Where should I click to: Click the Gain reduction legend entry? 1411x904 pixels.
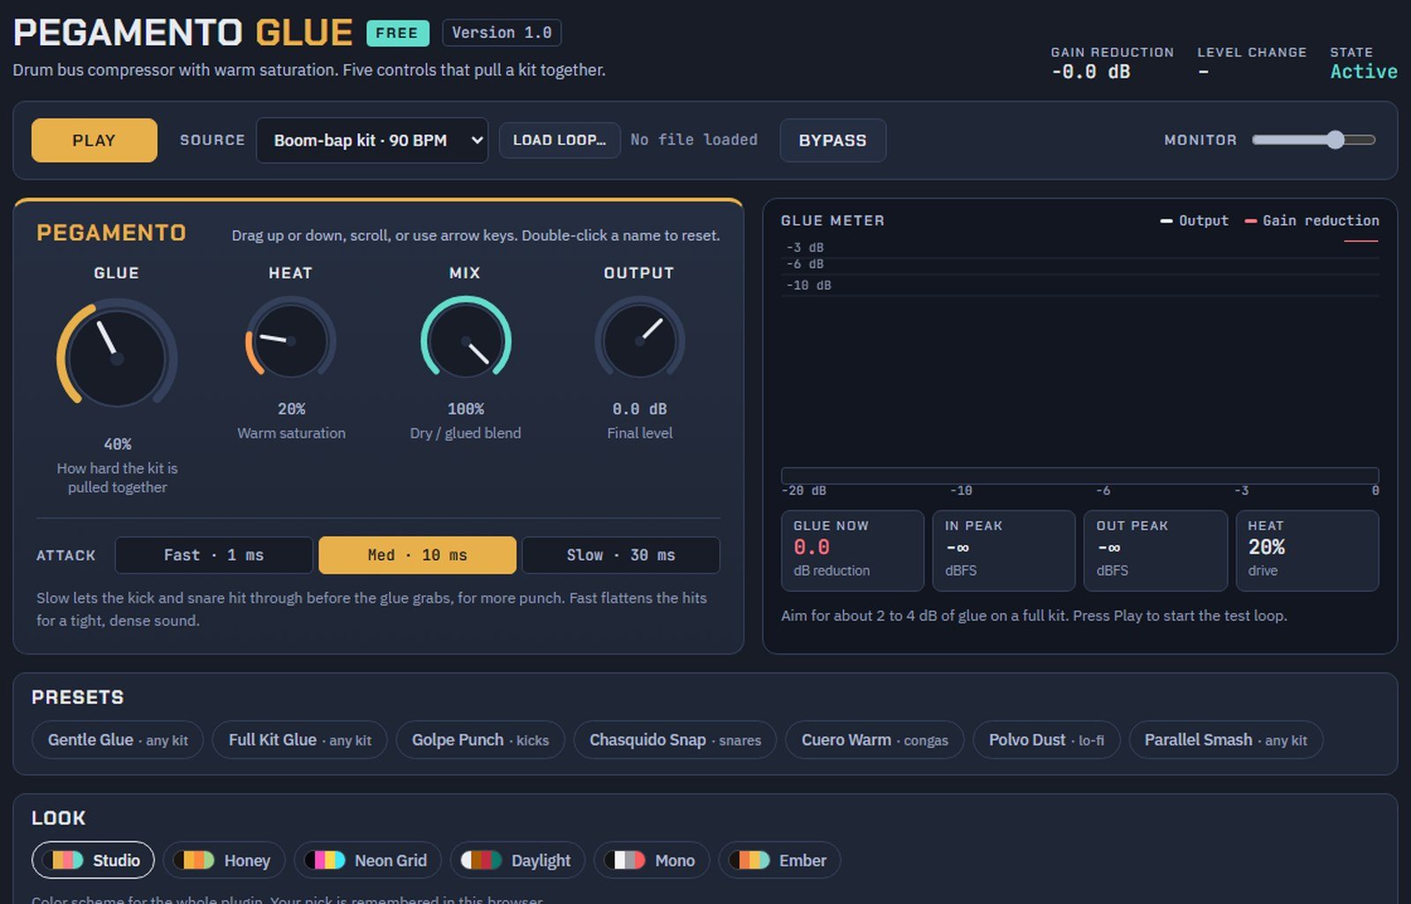(x=1311, y=220)
